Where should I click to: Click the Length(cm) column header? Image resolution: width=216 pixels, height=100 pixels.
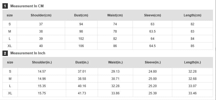tap(193, 15)
